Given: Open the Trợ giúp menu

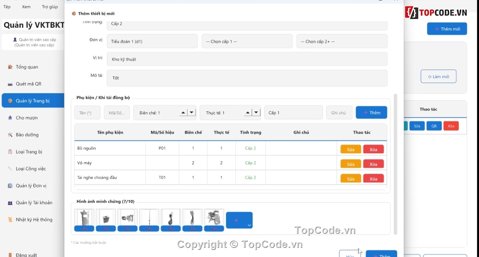Looking at the screenshot, I should click(x=49, y=7).
